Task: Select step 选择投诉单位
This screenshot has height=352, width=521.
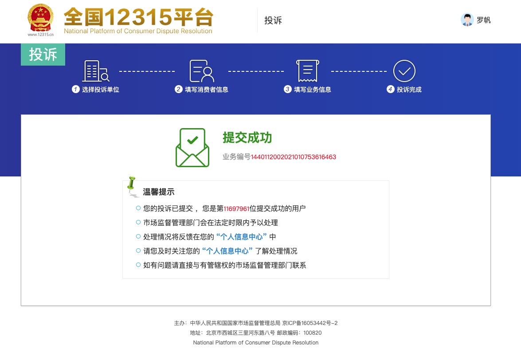Action: point(100,90)
